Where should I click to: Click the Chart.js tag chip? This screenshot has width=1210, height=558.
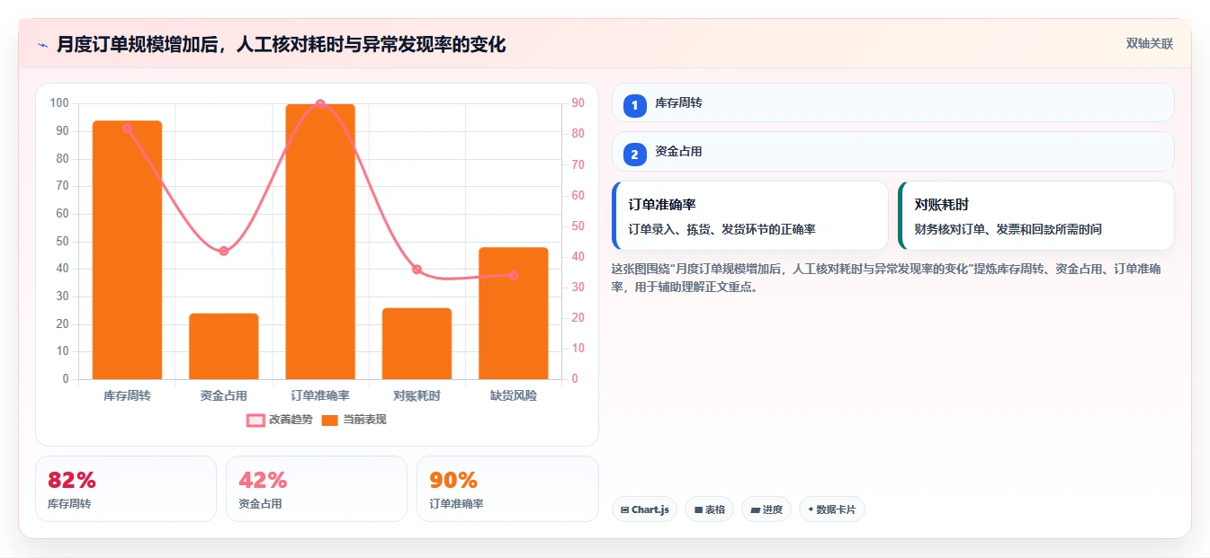tap(644, 509)
